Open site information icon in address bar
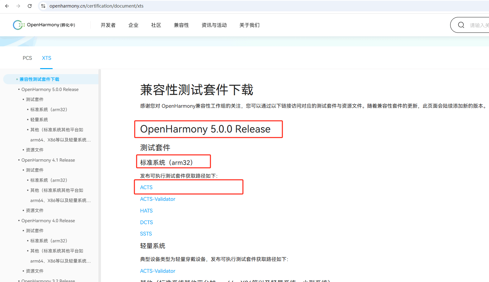 43,6
